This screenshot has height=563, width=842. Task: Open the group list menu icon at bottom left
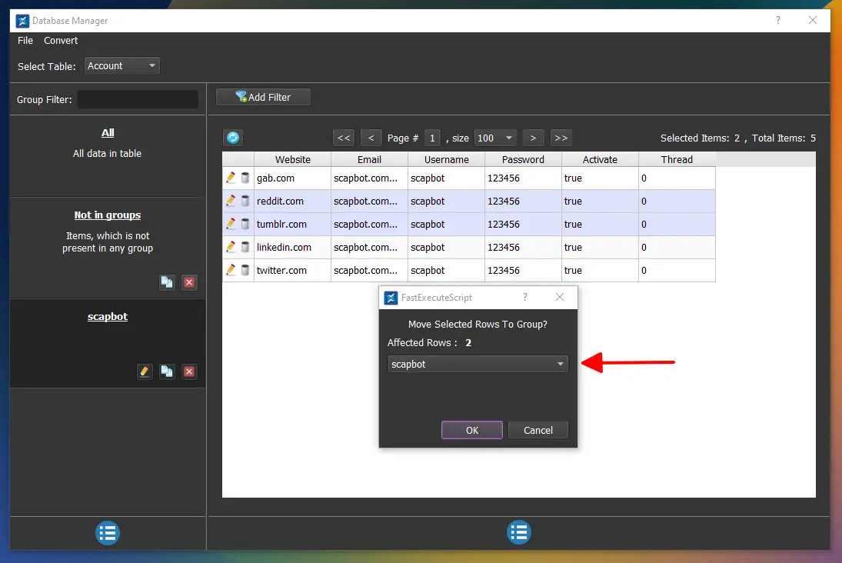tap(108, 533)
